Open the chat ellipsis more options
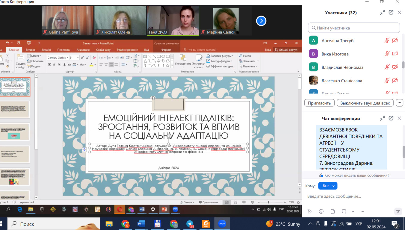The width and height of the screenshot is (405, 230). (x=362, y=211)
